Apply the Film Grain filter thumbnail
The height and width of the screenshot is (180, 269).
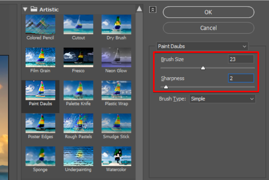(x=40, y=57)
